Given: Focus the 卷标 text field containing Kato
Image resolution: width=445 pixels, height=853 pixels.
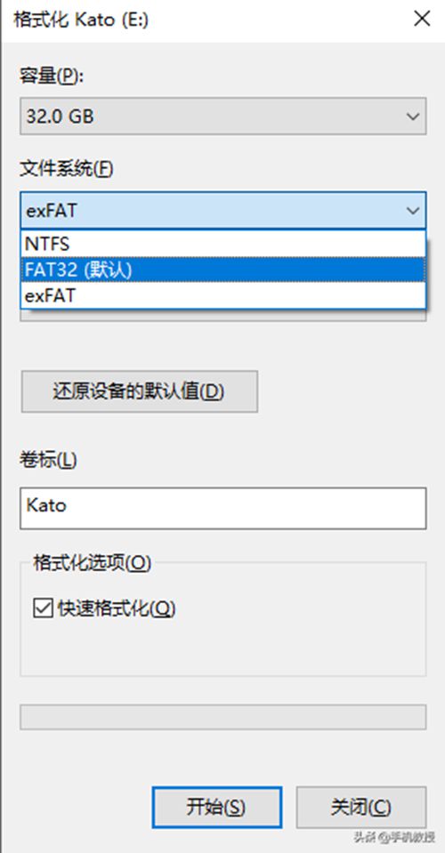Looking at the screenshot, I should point(223,508).
